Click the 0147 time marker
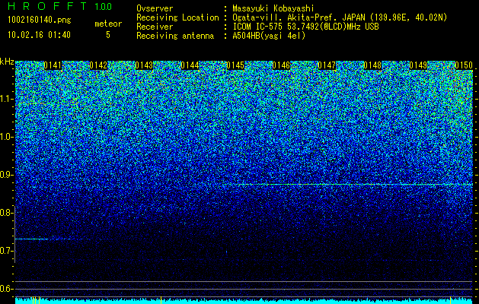The height and width of the screenshot is (304, 479). click(327, 65)
